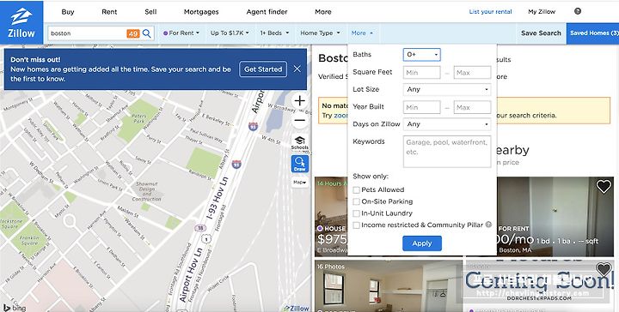Open the top navigation More menu
Image resolution: width=619 pixels, height=312 pixels.
tap(323, 12)
